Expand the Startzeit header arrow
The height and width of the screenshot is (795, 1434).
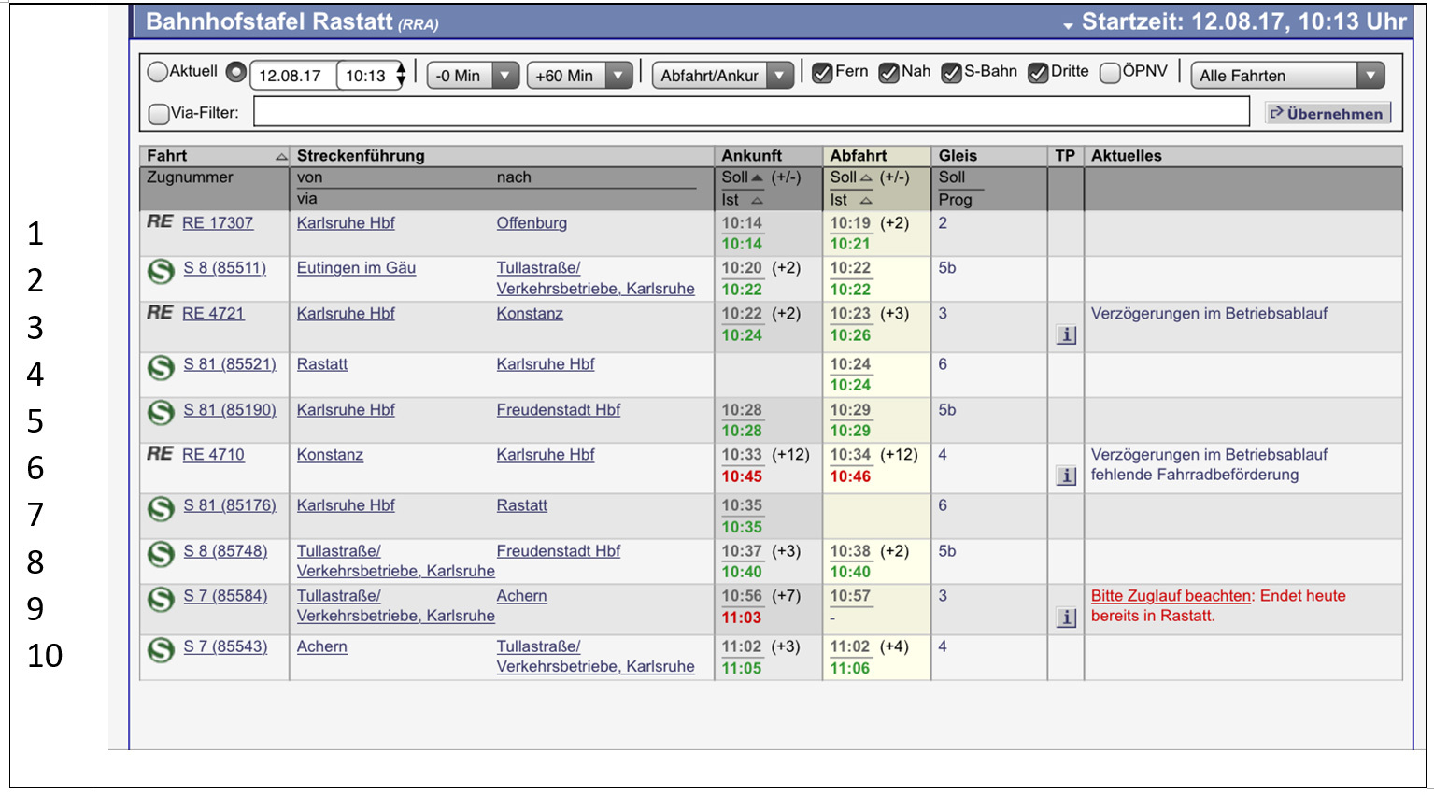pos(1068,25)
